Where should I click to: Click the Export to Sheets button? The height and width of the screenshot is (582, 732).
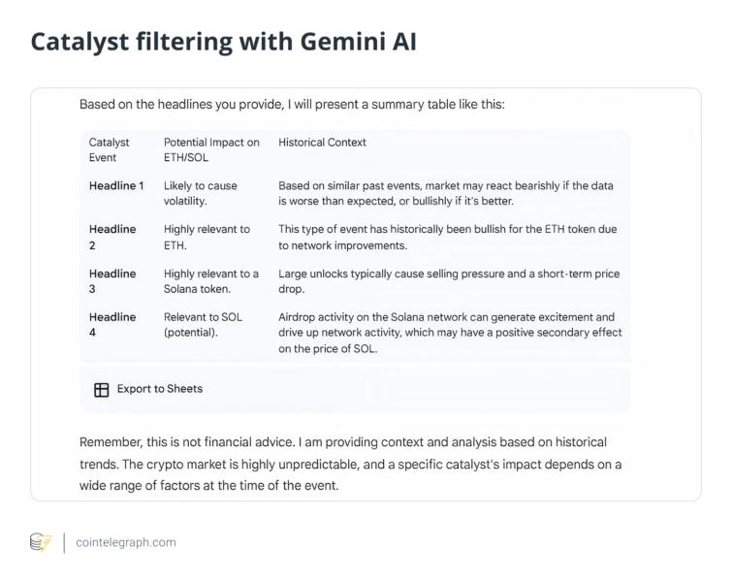148,390
